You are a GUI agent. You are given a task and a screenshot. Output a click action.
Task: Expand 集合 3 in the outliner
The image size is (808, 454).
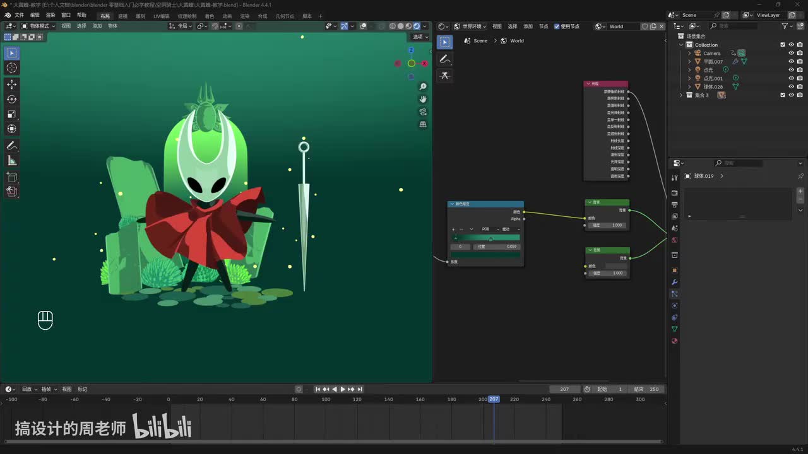pos(681,95)
